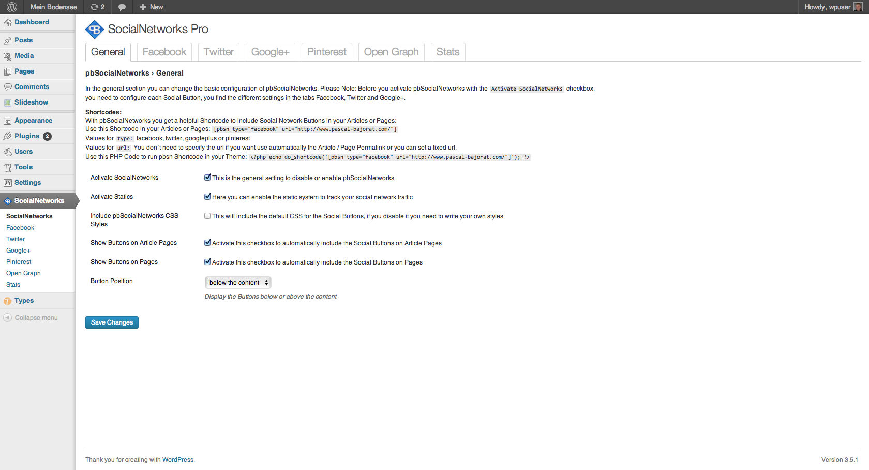Open the Google+ submenu link
Image resolution: width=869 pixels, height=470 pixels.
click(19, 251)
